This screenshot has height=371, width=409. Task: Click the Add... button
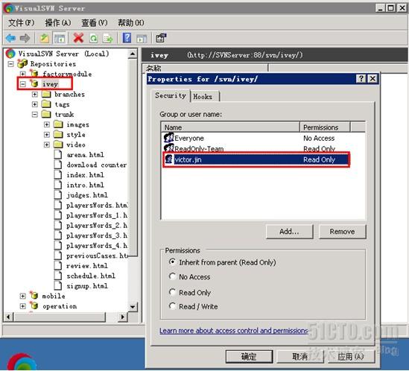pos(289,232)
